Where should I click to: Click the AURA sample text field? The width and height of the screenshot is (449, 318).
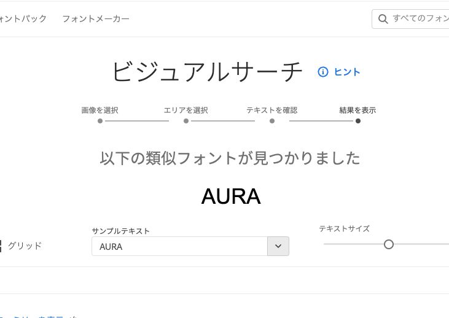coord(179,246)
